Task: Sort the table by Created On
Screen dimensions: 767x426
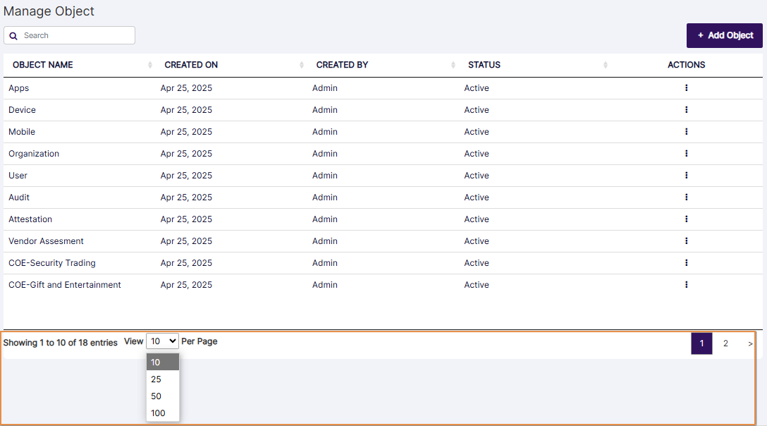Action: pyautogui.click(x=302, y=64)
